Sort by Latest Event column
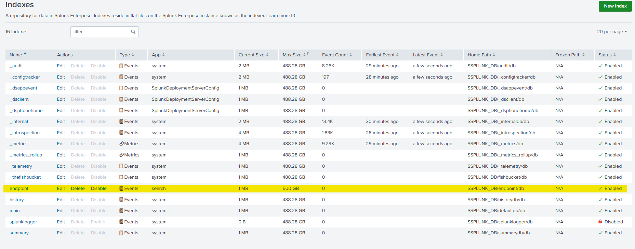The image size is (635, 249). (x=428, y=55)
